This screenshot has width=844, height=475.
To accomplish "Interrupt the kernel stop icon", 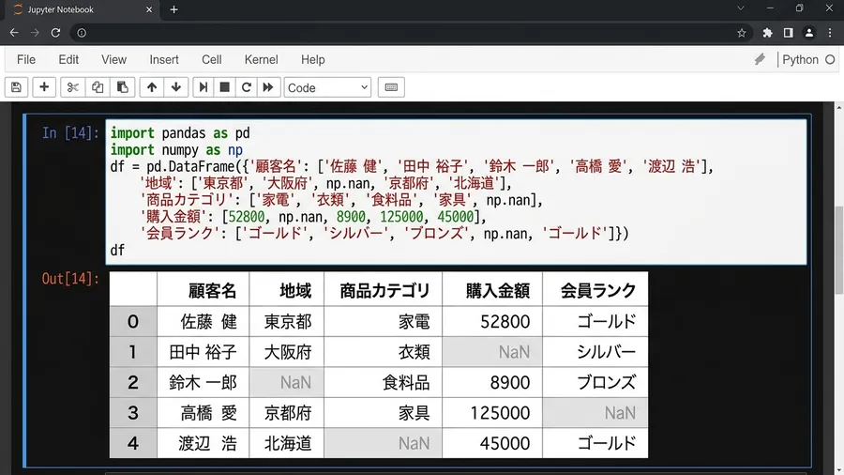I will 224,87.
